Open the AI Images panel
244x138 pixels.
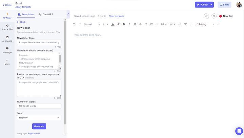(x=7, y=39)
